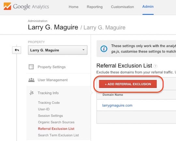Open Session Settings
Image resolution: width=176 pixels, height=141 pixels.
pyautogui.click(x=51, y=116)
